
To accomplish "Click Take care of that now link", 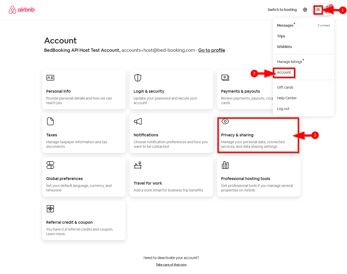I will tap(171, 265).
